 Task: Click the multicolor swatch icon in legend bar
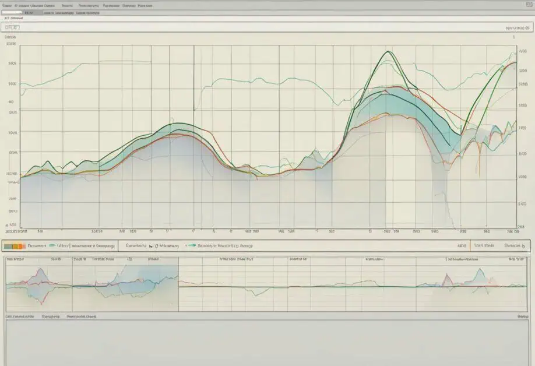[x=15, y=246]
